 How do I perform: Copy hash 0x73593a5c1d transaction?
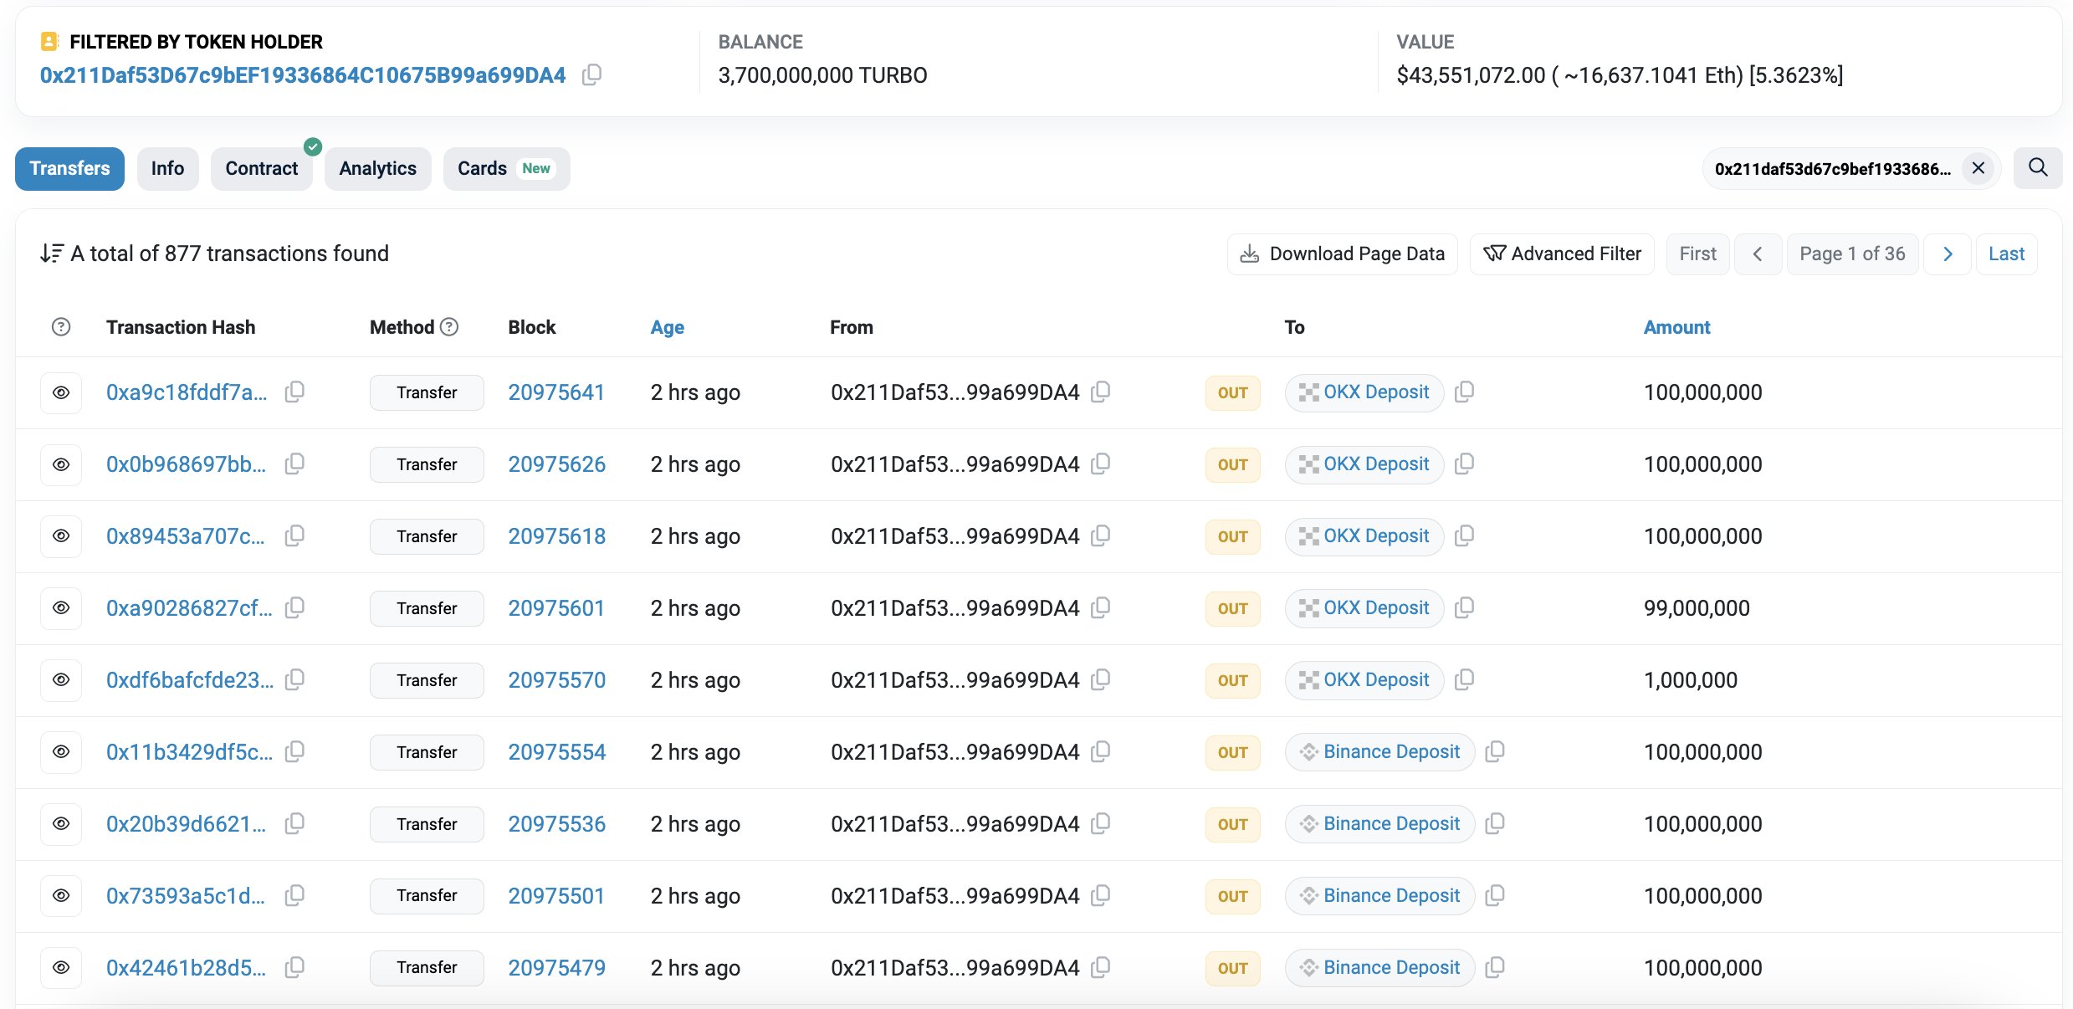tap(294, 895)
